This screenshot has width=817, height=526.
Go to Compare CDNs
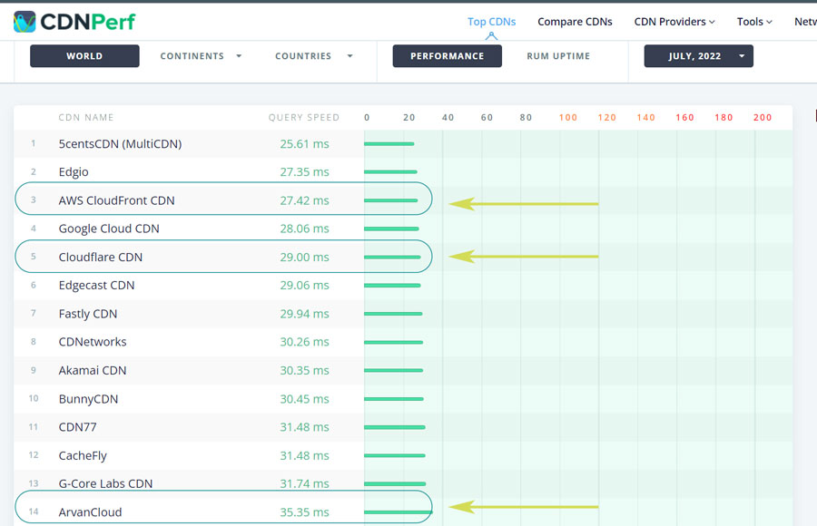(575, 22)
